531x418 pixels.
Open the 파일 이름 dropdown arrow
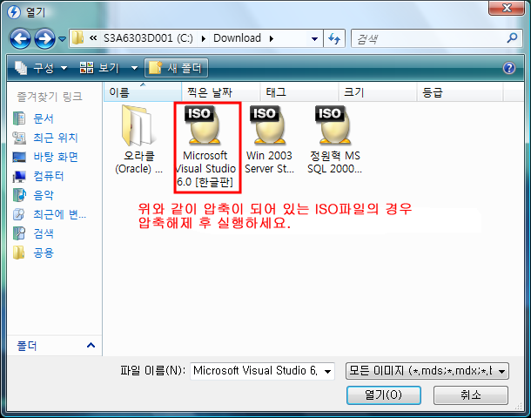coord(327,372)
